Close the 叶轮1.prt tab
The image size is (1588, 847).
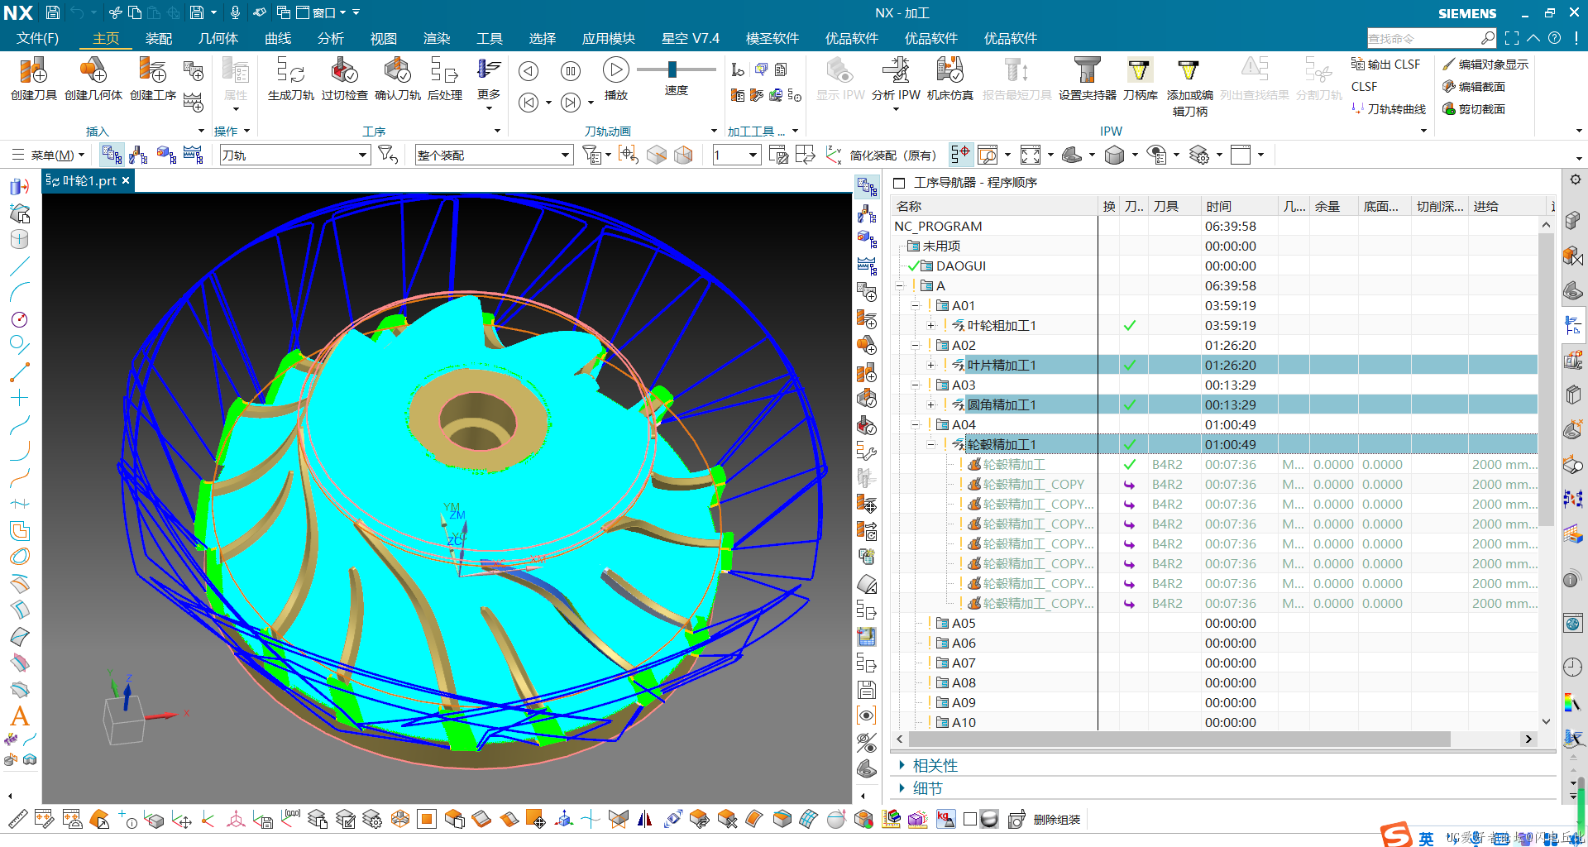click(126, 180)
